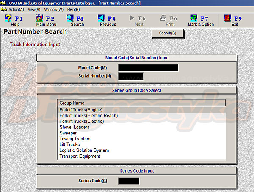Select Lift Trucks group

tap(141, 145)
